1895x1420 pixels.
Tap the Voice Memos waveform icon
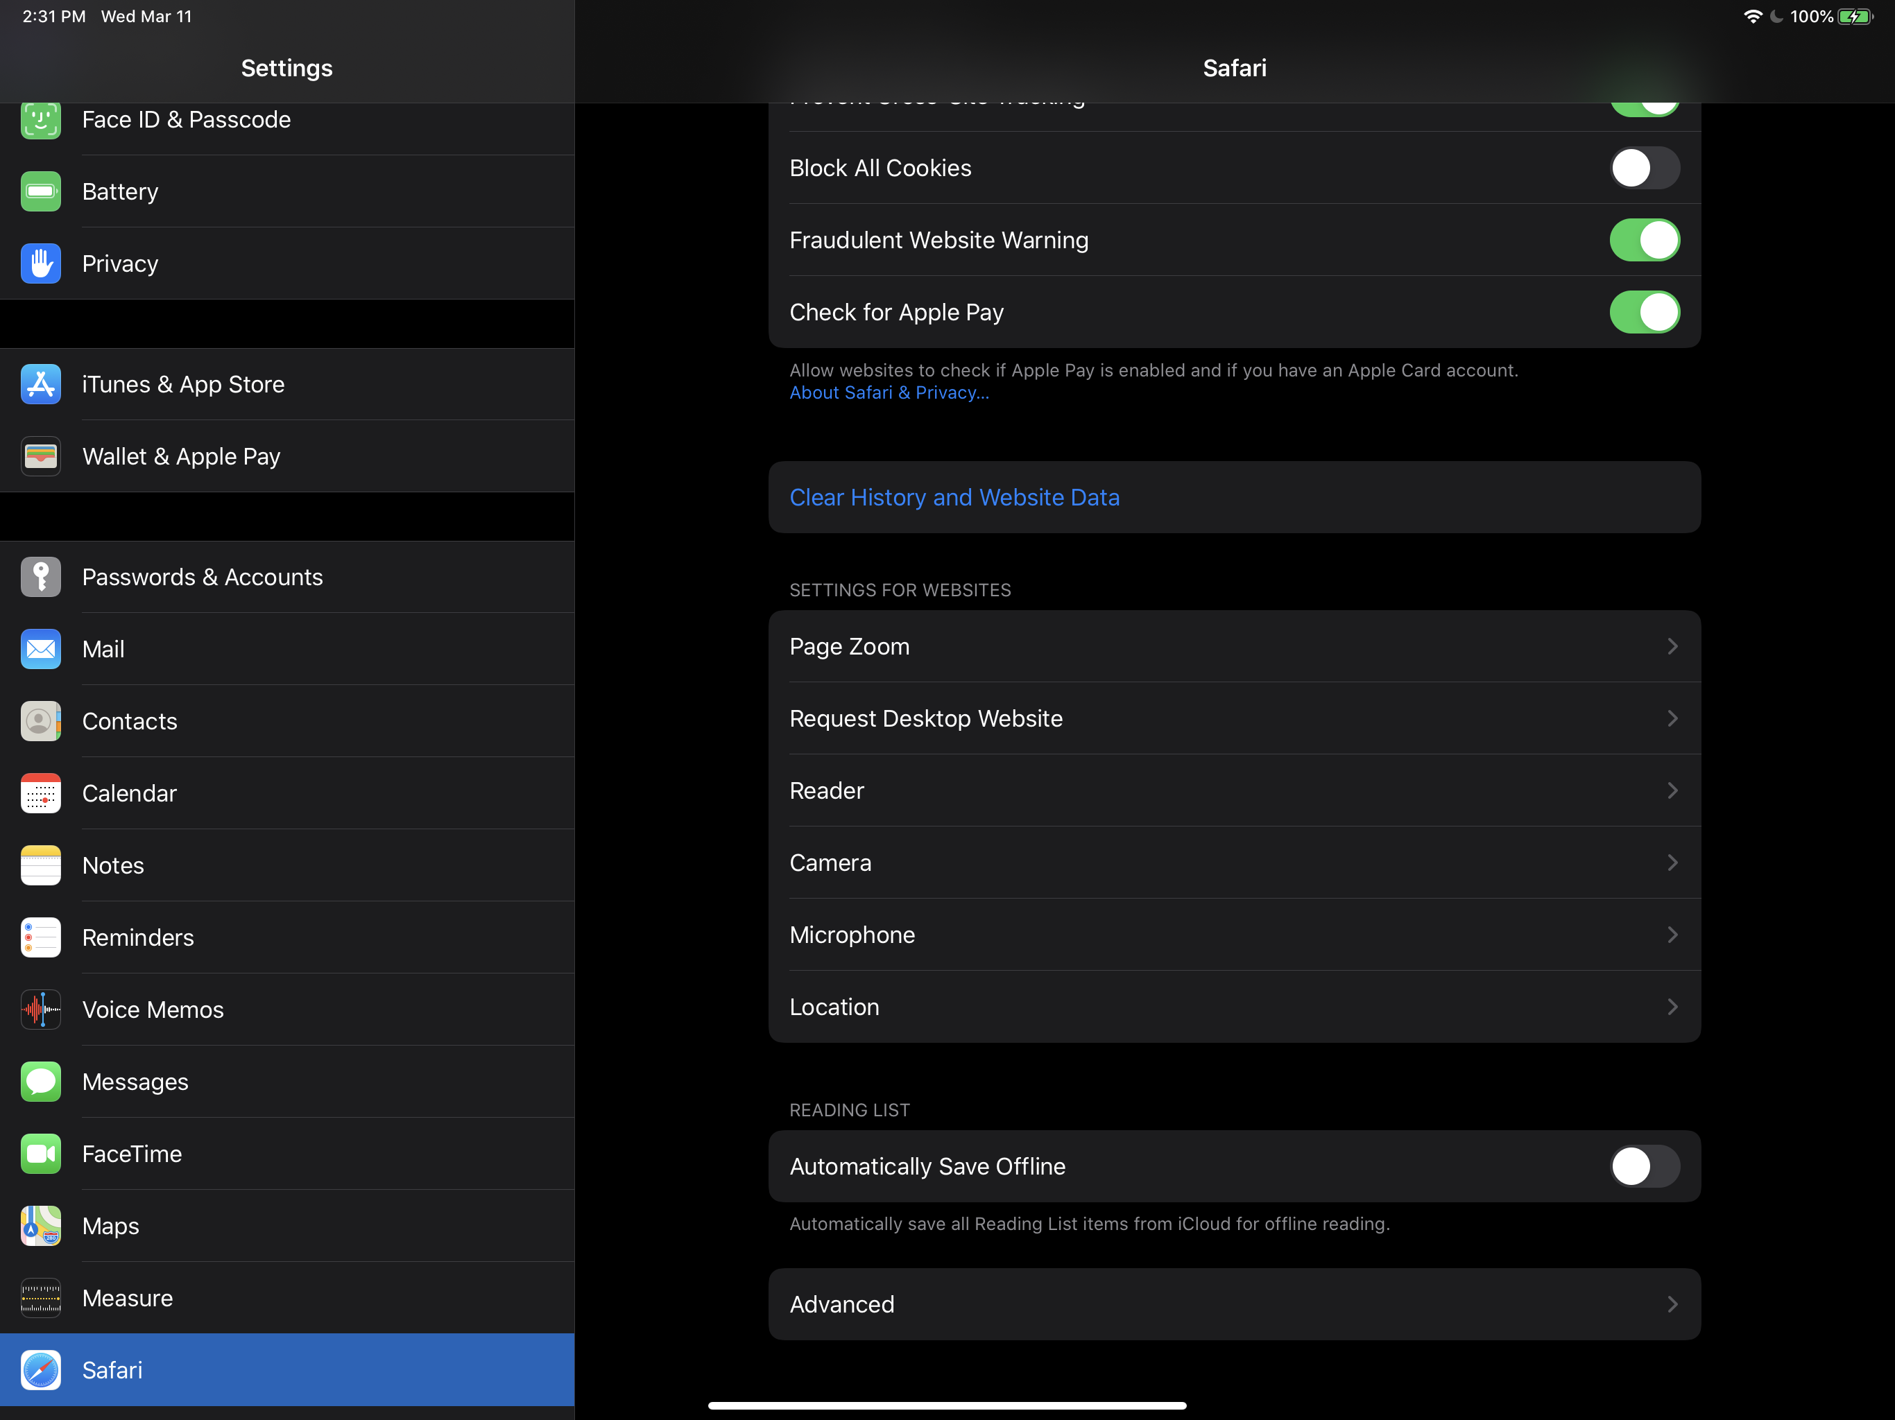pos(40,1009)
